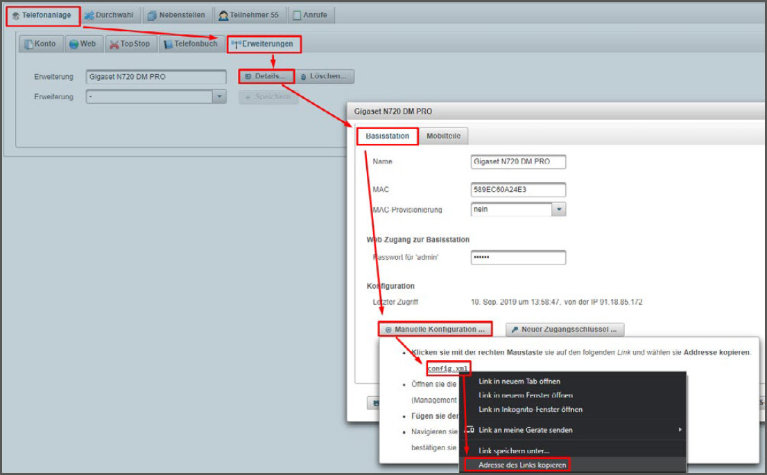767x475 pixels.
Task: Click the greyed Speichern button
Action: point(268,97)
